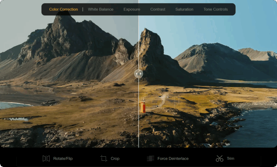Image resolution: width=277 pixels, height=167 pixels.
Task: Click the Force Deinterlace icon
Action: click(x=150, y=158)
